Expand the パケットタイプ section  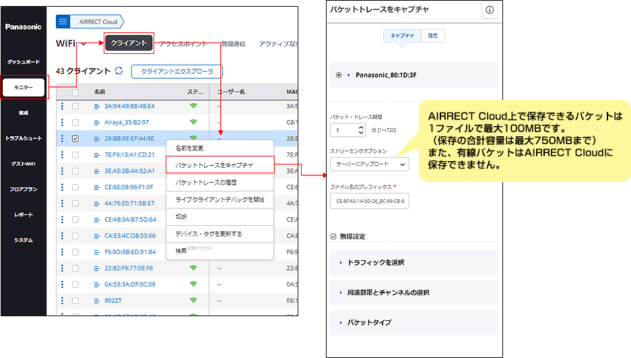(x=413, y=322)
